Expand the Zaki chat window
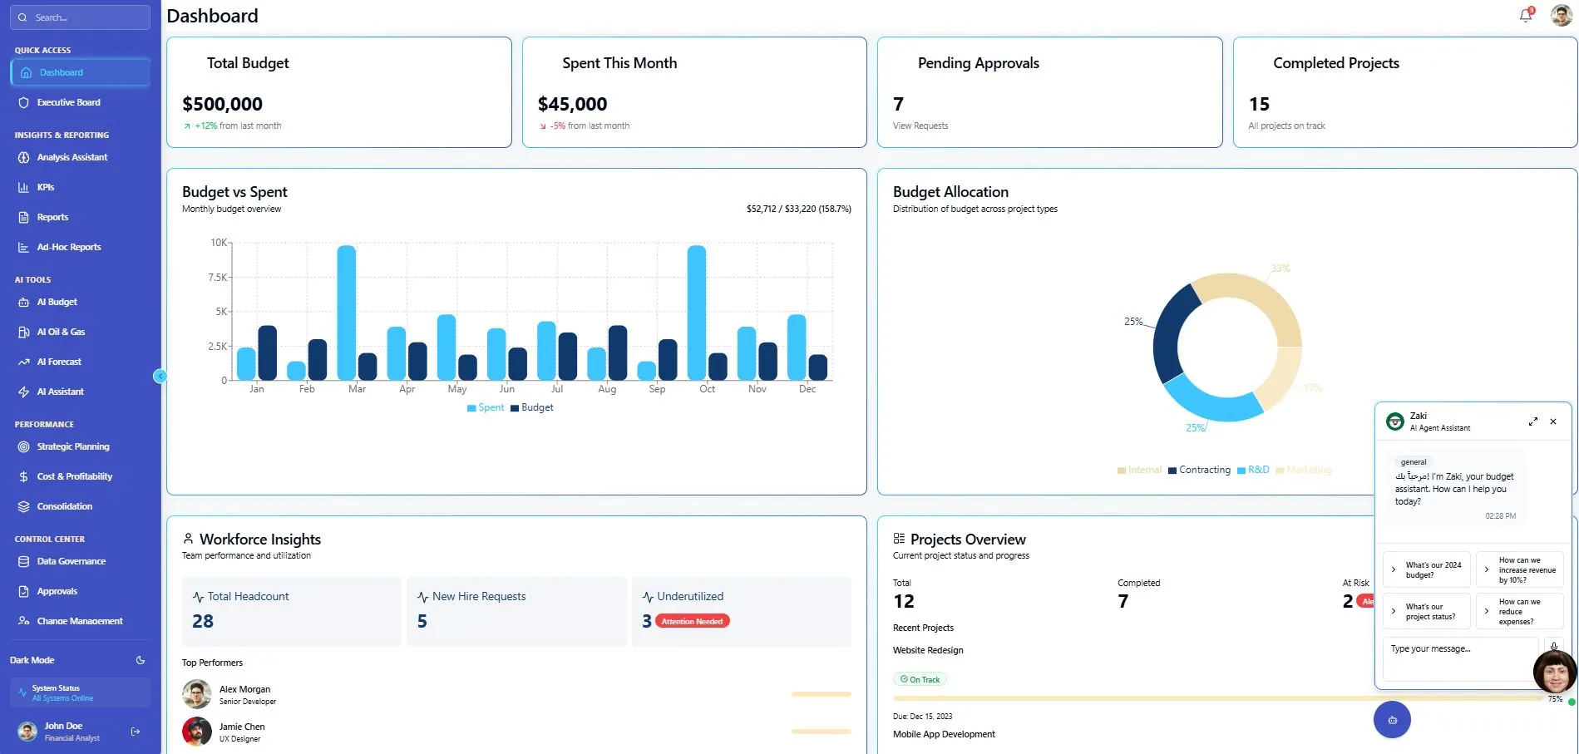Viewport: 1579px width, 754px height. 1532,421
